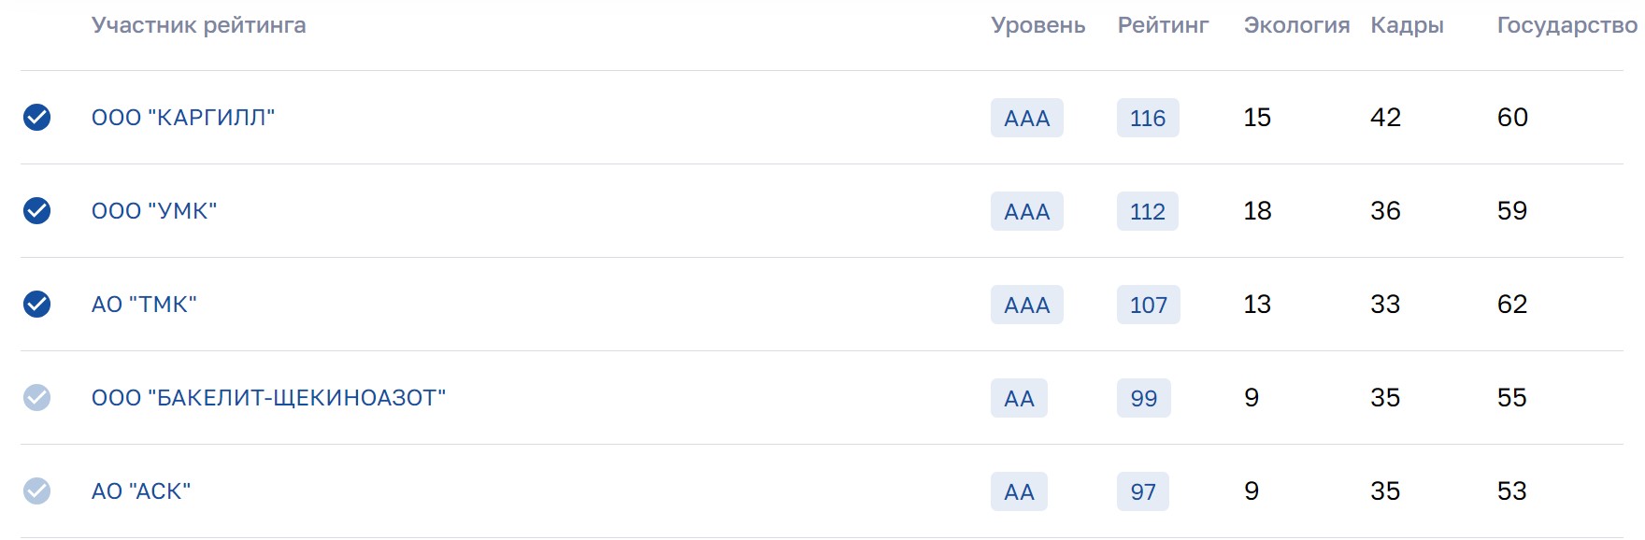Sort by the Уровень column header
Screen dimensions: 1645x540
(1037, 25)
